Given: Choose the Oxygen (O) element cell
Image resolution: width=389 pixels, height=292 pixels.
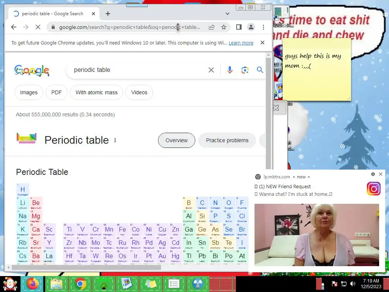Looking at the screenshot, I should (x=229, y=203).
